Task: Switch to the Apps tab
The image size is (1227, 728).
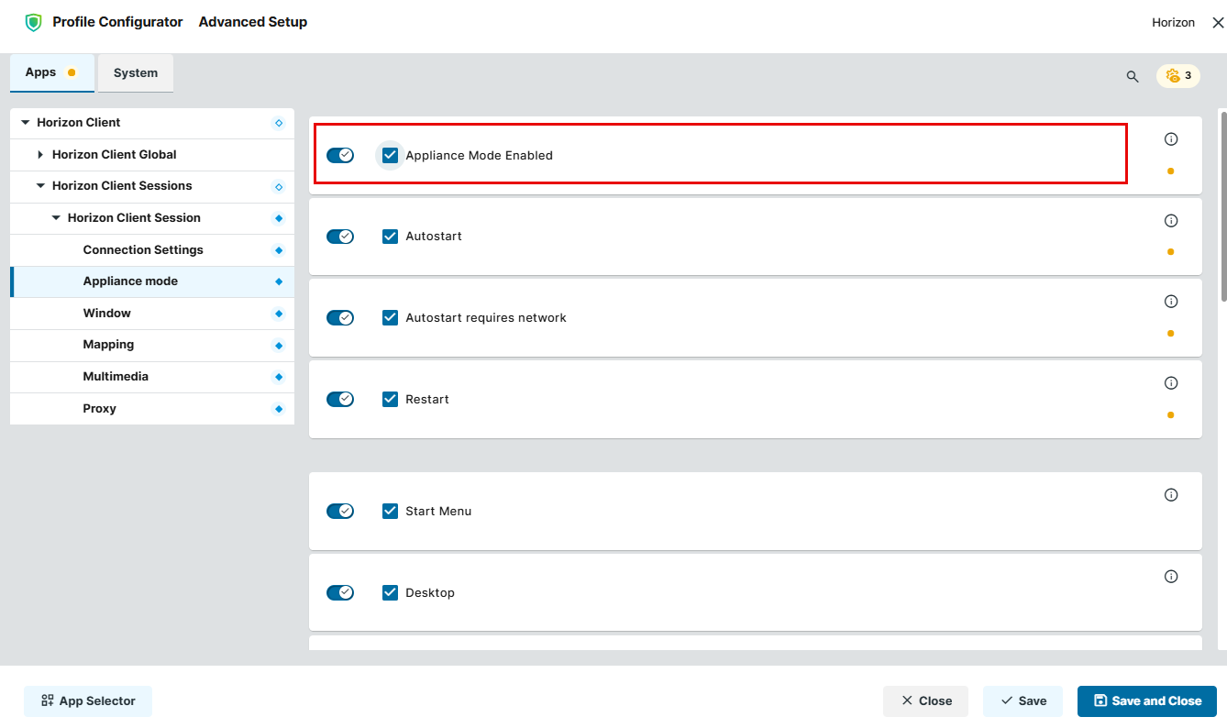Action: click(51, 72)
